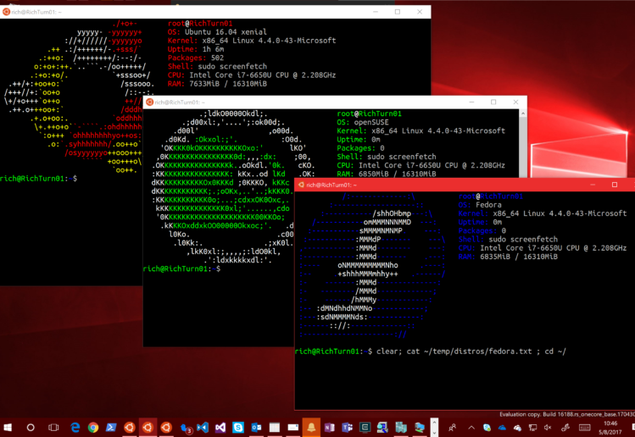Show next taskbar row with the down arrow
Viewport: 635px width, 437px height.
click(x=434, y=432)
